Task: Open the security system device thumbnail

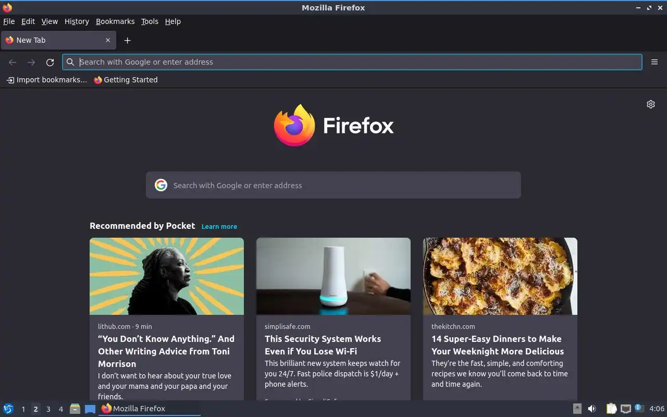Action: (x=333, y=276)
